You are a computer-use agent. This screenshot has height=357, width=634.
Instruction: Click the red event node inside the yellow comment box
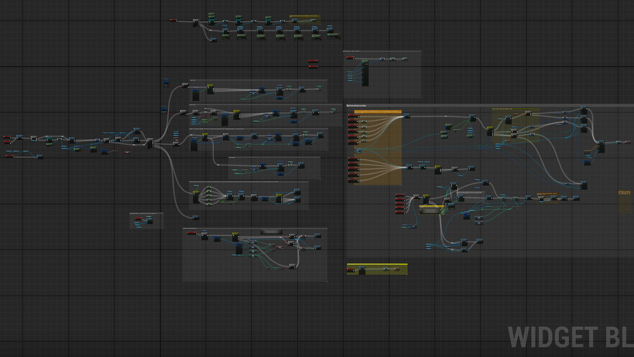(x=351, y=270)
